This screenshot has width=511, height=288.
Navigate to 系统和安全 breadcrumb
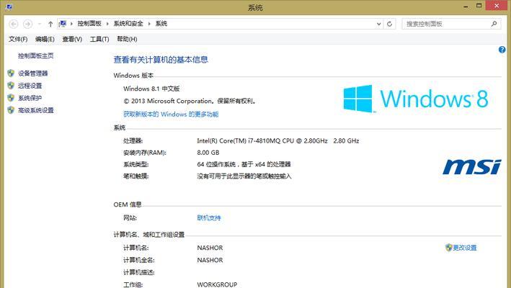coord(128,24)
